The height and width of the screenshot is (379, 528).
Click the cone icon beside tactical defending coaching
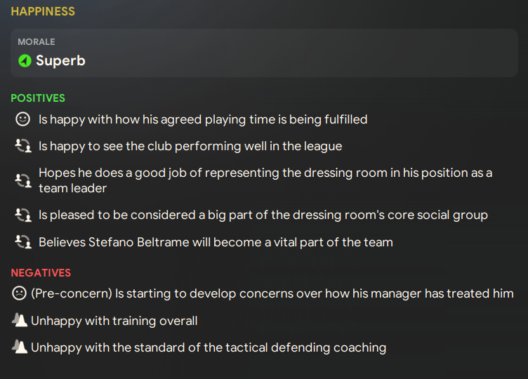click(x=19, y=347)
